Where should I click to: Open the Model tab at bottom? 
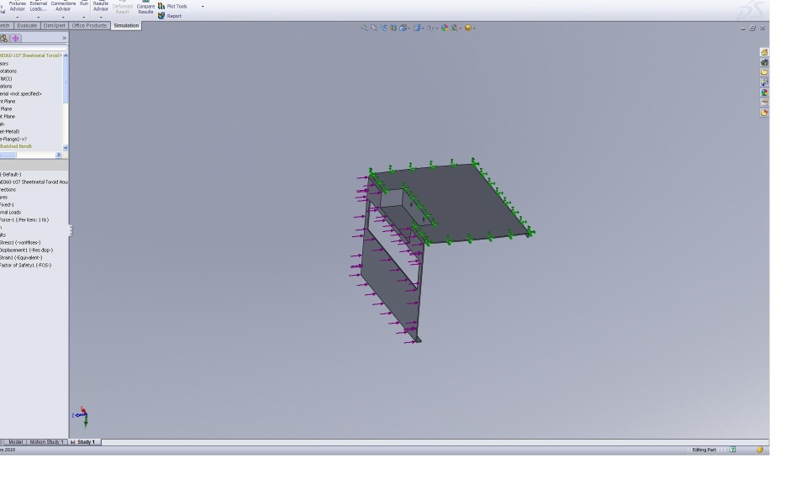click(15, 441)
